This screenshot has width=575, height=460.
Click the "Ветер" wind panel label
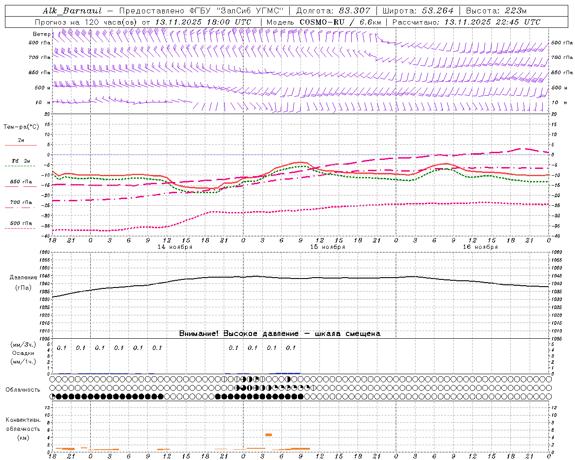tap(41, 34)
